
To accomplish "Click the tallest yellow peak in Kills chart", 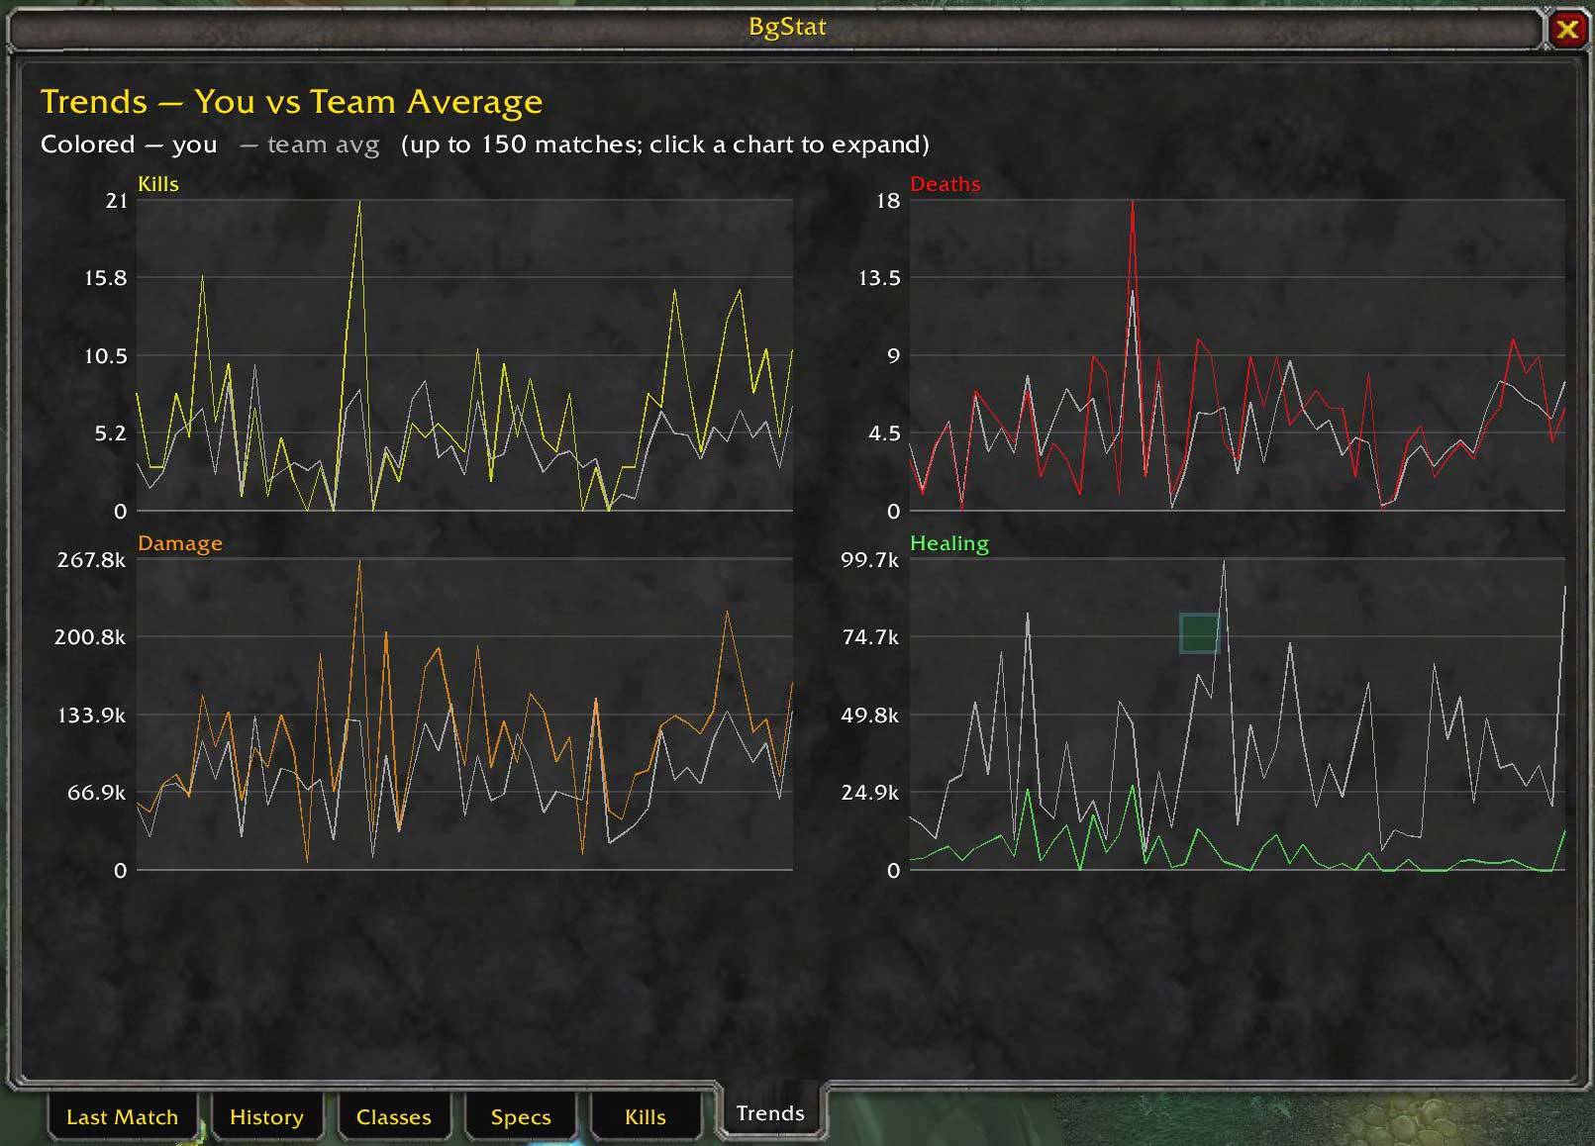I will [x=359, y=206].
